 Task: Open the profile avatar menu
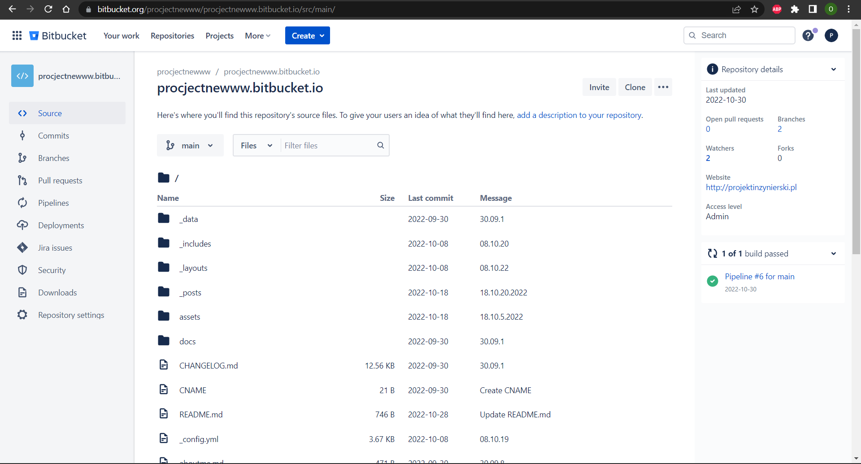coord(831,35)
